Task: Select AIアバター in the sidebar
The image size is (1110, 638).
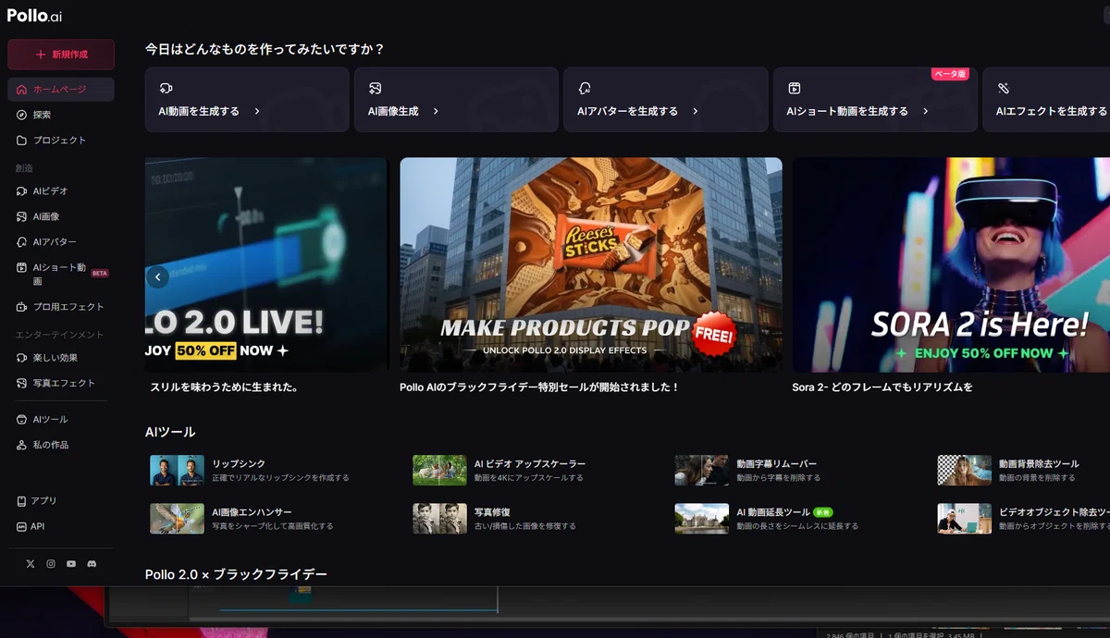Action: click(61, 242)
